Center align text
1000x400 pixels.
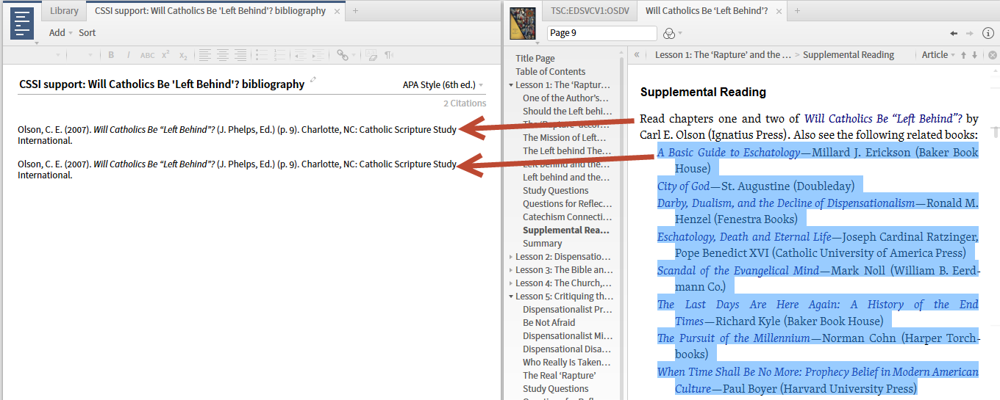pos(223,55)
